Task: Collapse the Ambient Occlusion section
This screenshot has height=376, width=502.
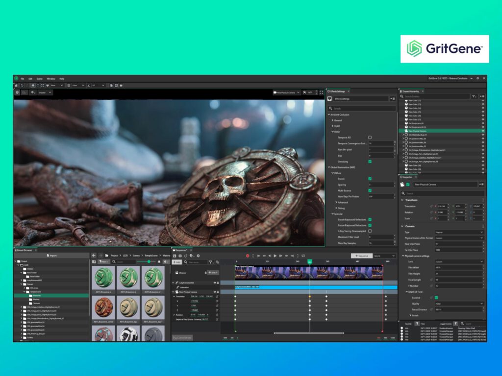Action: [329, 115]
